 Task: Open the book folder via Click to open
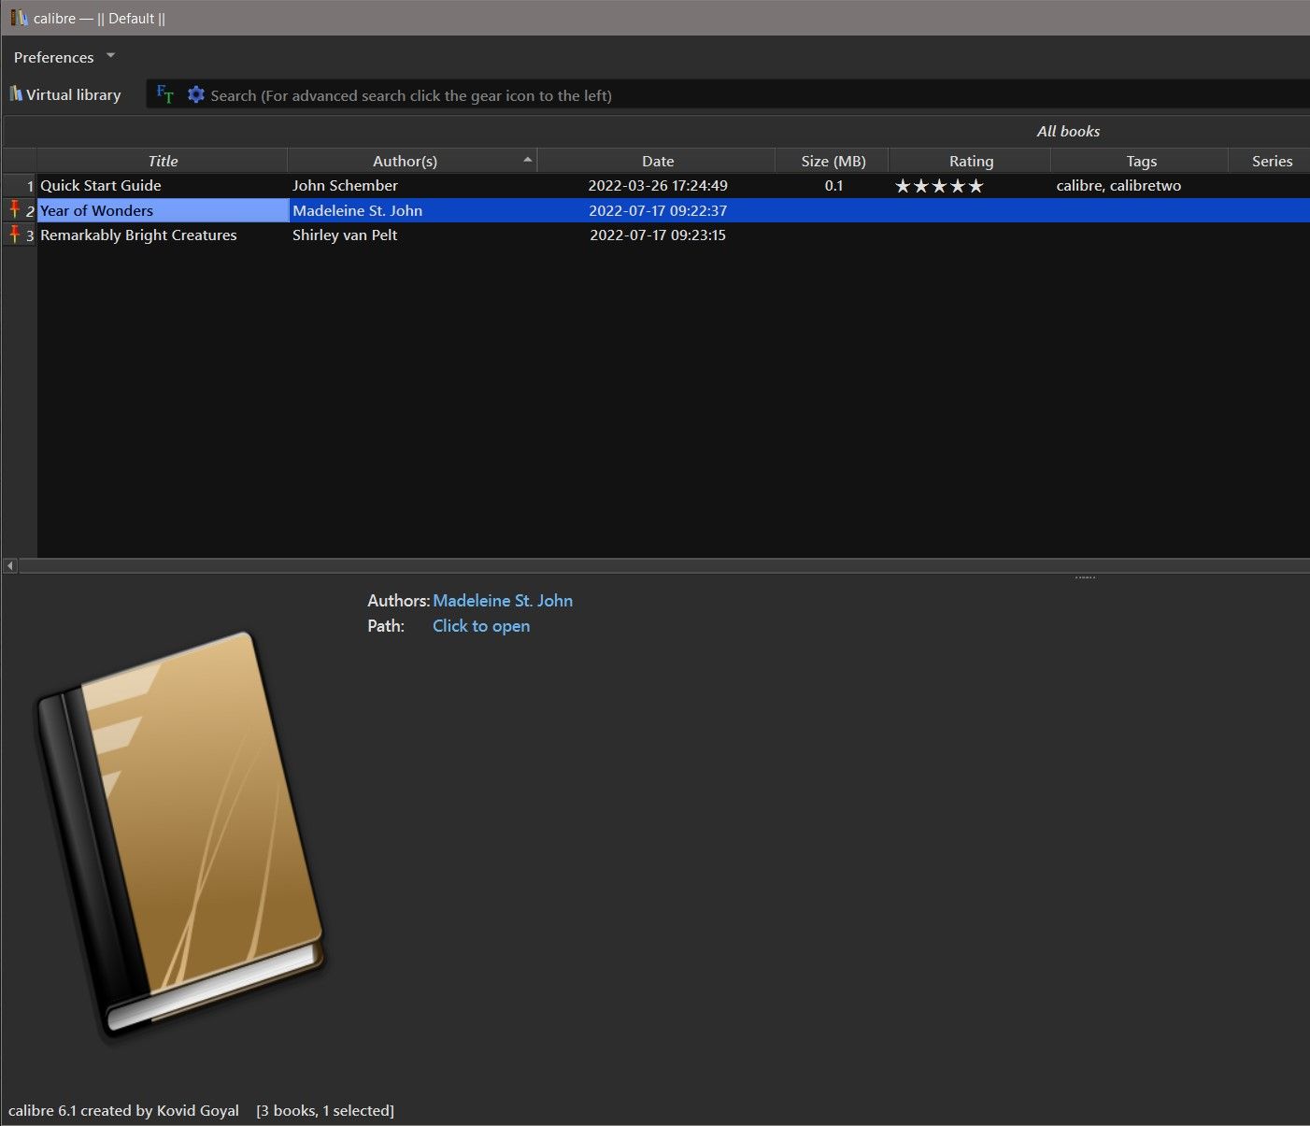click(481, 626)
